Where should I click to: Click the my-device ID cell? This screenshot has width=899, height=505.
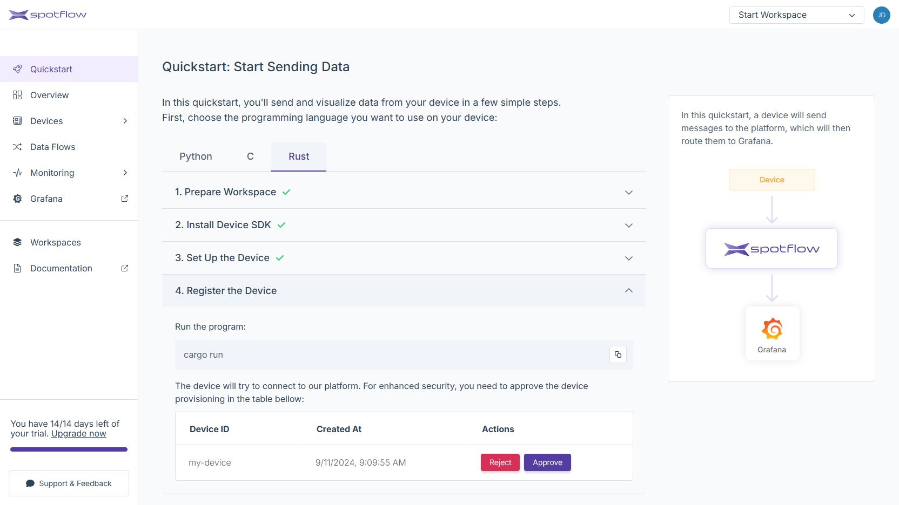pyautogui.click(x=210, y=463)
